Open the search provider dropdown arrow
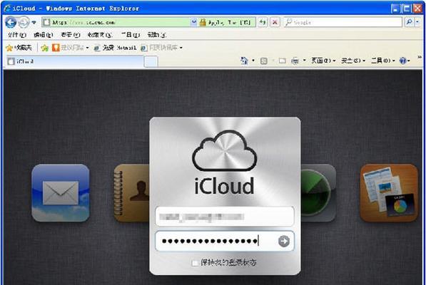The width and height of the screenshot is (426, 285). (x=417, y=22)
